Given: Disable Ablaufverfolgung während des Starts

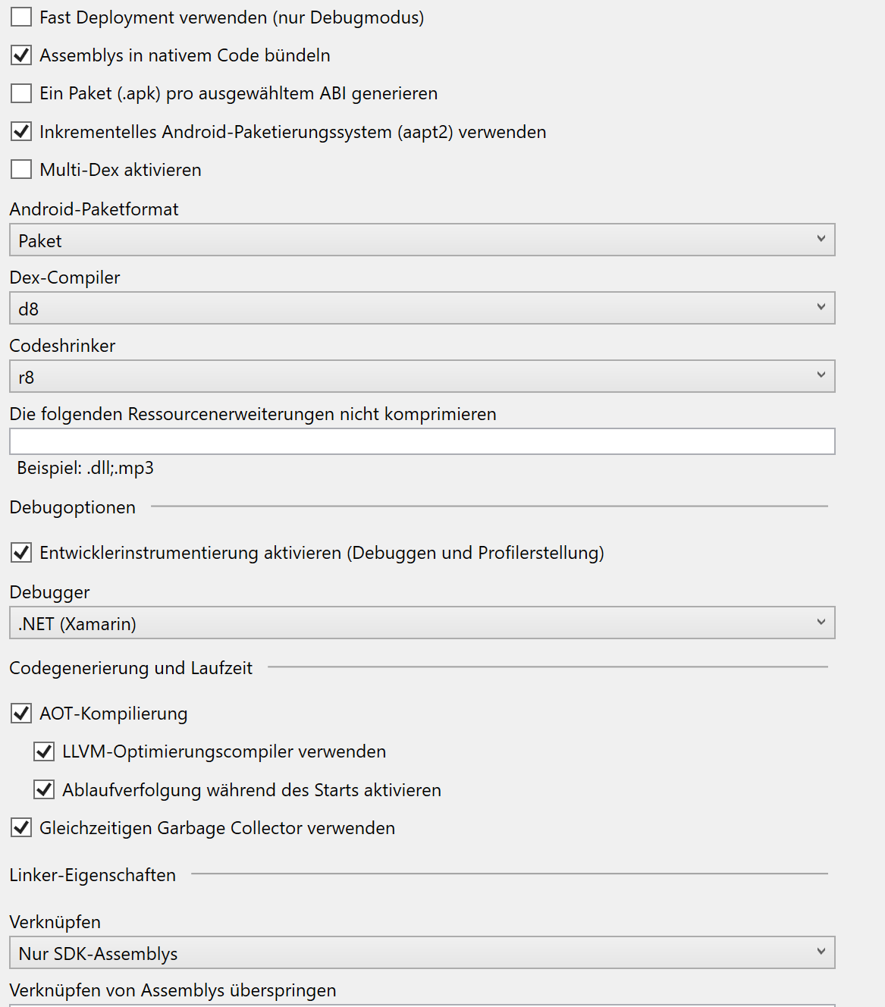Looking at the screenshot, I should tap(45, 789).
